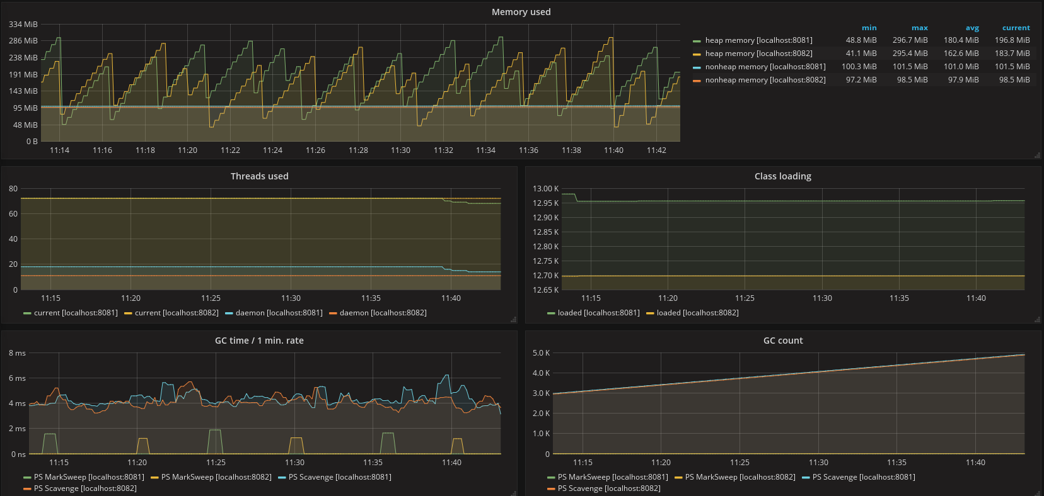Click daemon [localhost:8082] legend color icon
This screenshot has width=1044, height=496.
pyautogui.click(x=333, y=313)
